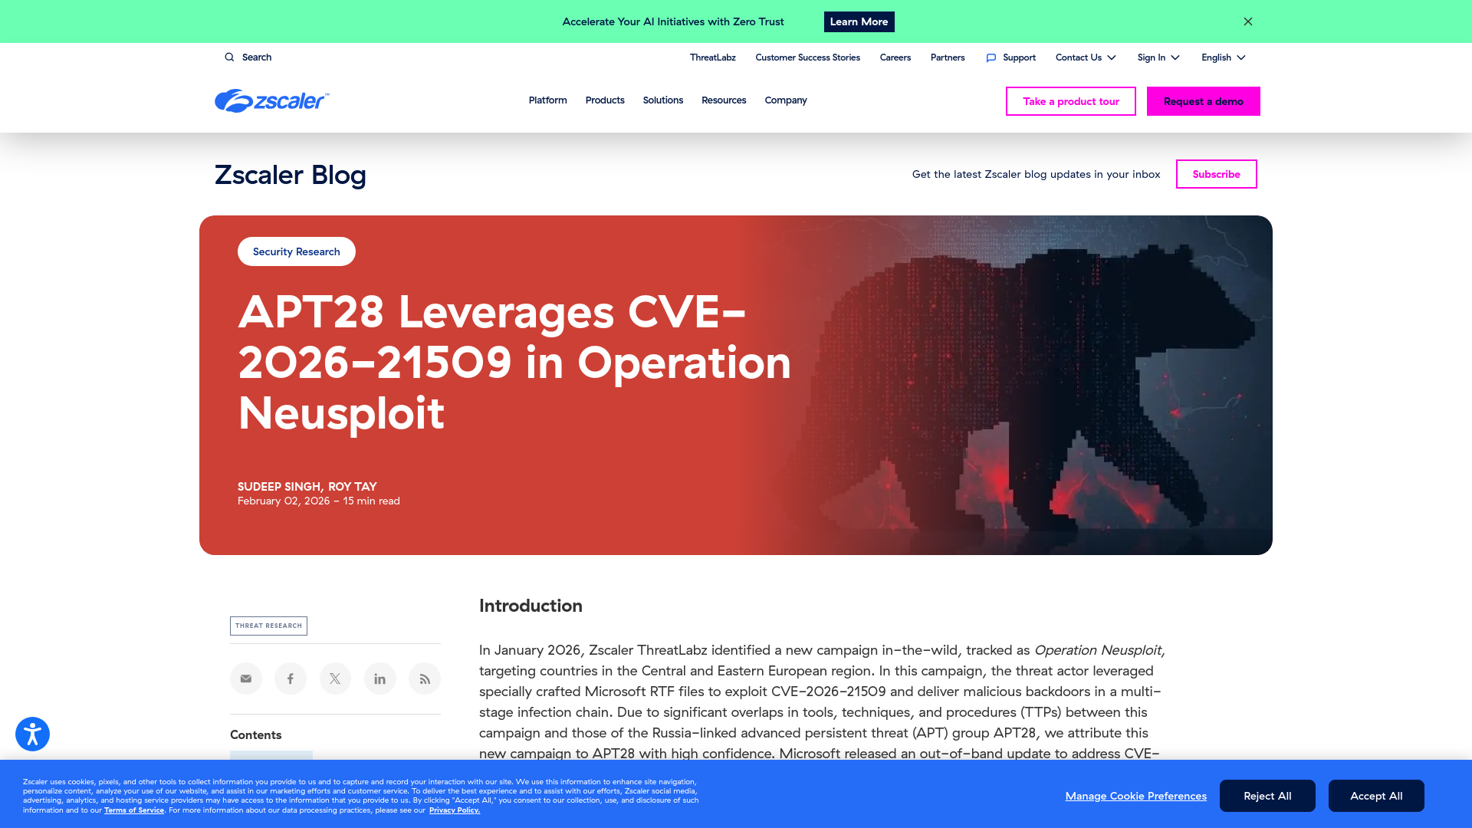Click the Support chat bubble icon
Viewport: 1472px width, 828px height.
point(991,57)
